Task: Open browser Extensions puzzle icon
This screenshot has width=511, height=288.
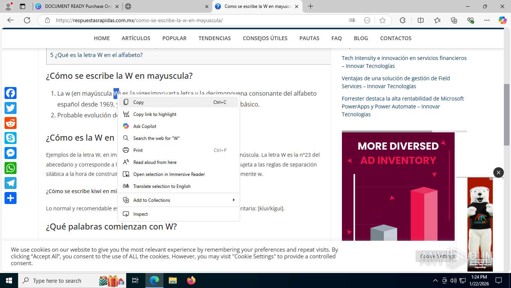Action: pos(403,20)
